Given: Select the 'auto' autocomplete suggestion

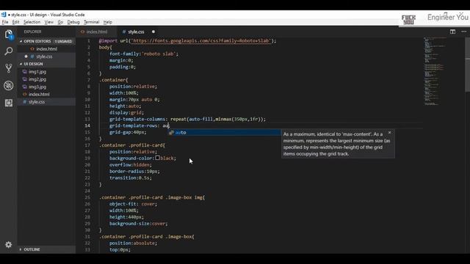Looking at the screenshot, I should point(224,132).
